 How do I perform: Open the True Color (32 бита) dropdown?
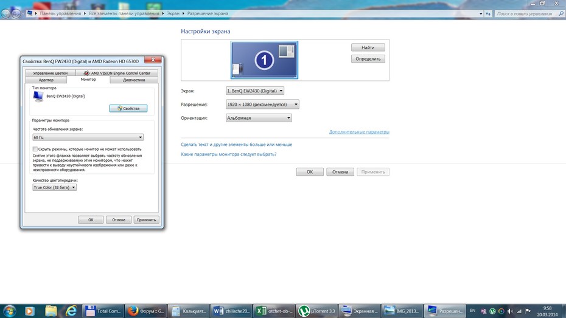click(x=55, y=187)
